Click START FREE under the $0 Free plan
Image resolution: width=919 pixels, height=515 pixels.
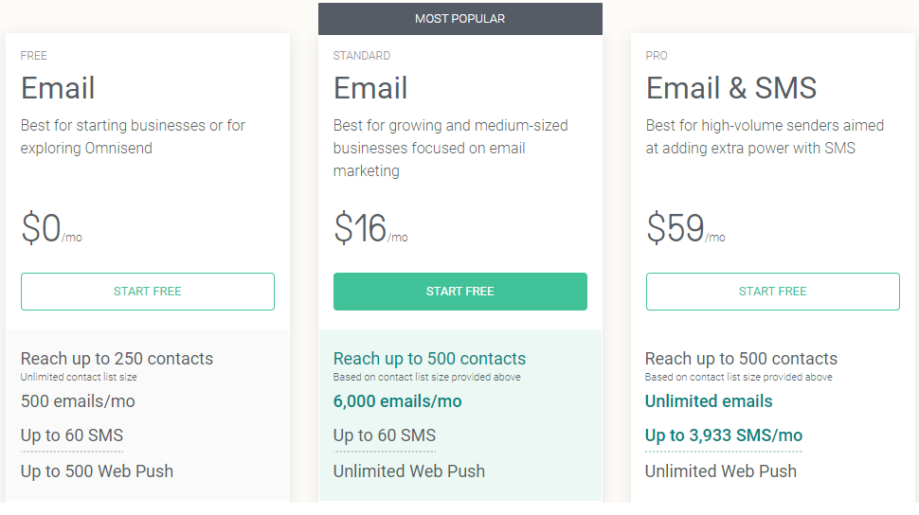point(147,292)
